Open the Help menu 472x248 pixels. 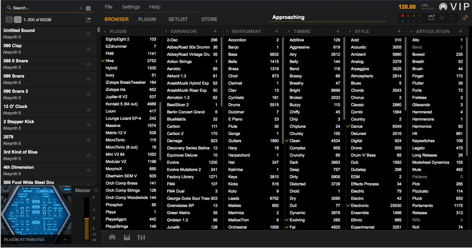tap(155, 7)
